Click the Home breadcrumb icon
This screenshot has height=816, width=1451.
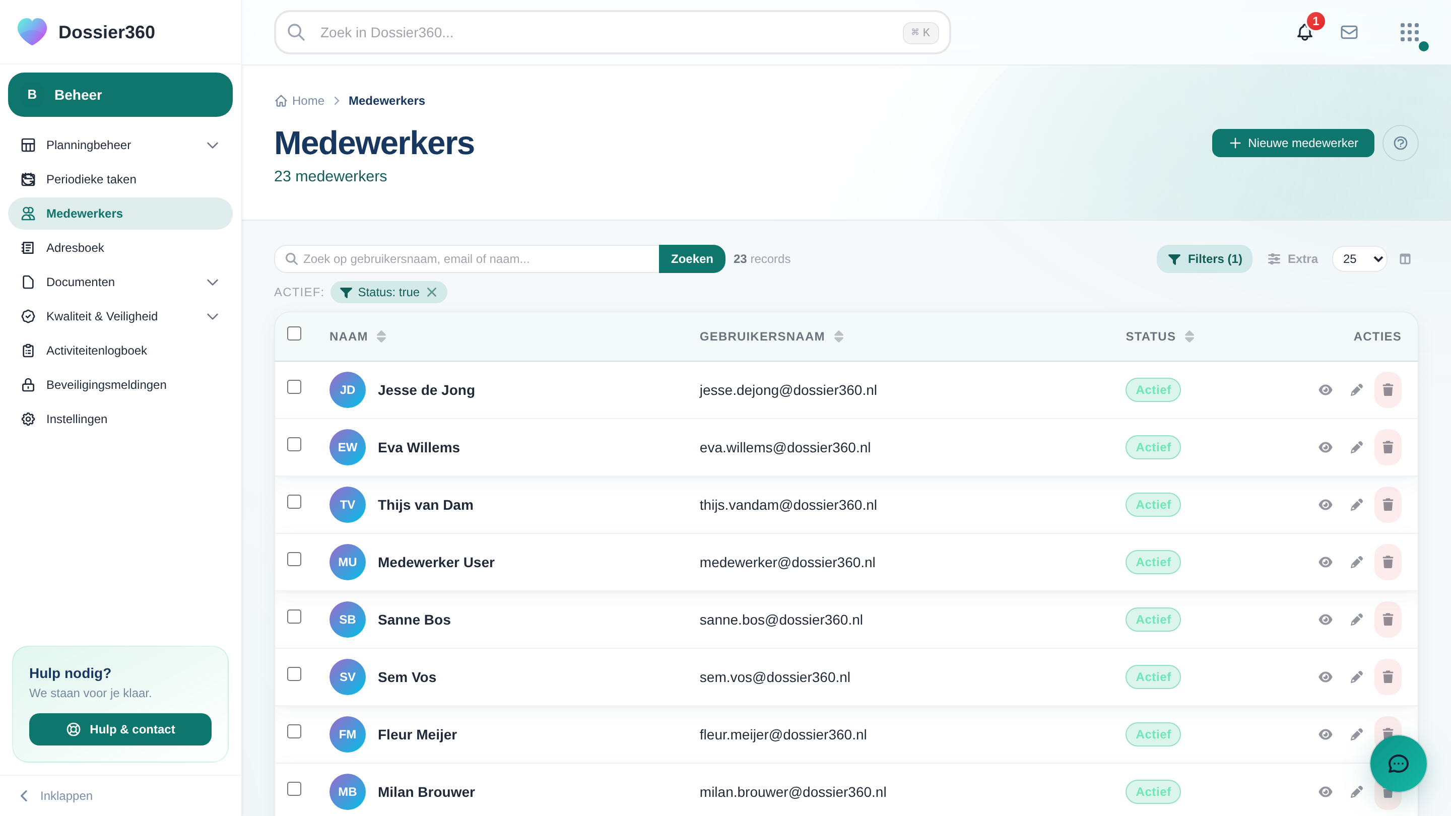pyautogui.click(x=281, y=101)
